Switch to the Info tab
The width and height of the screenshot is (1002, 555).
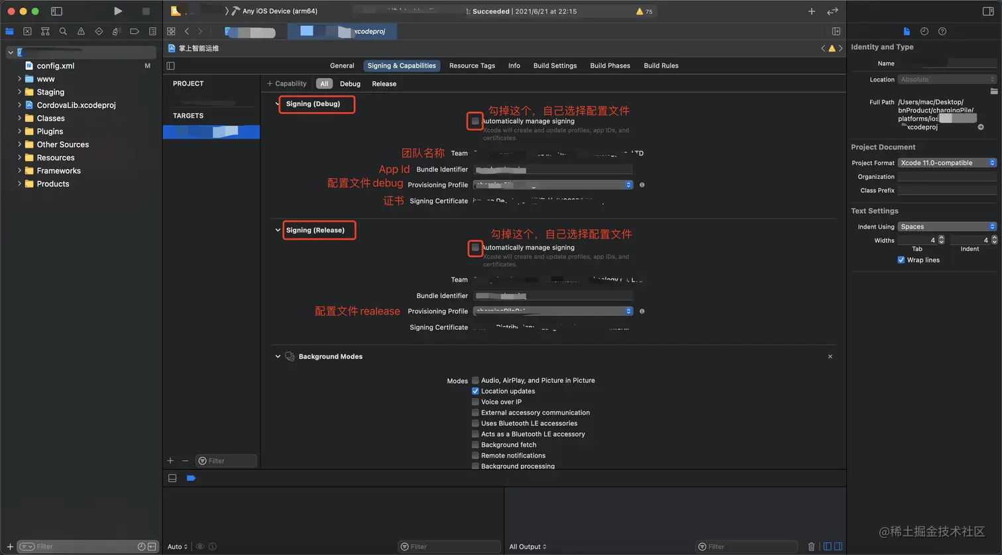[514, 66]
